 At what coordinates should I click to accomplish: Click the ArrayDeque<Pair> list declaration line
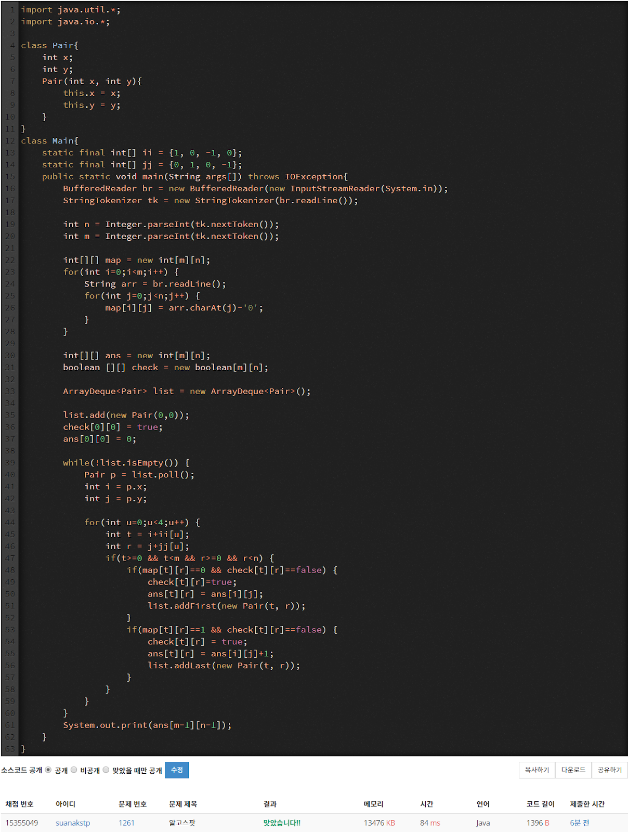click(x=187, y=392)
